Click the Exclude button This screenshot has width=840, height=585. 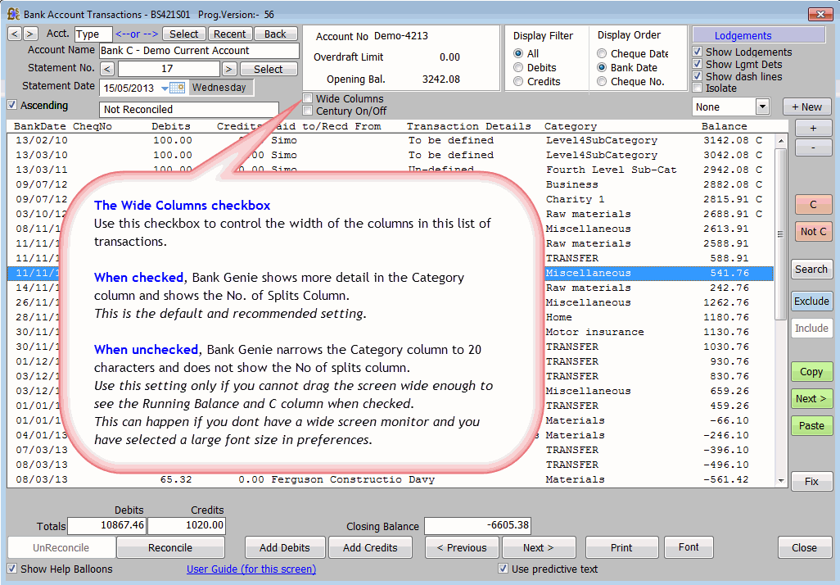click(x=811, y=302)
